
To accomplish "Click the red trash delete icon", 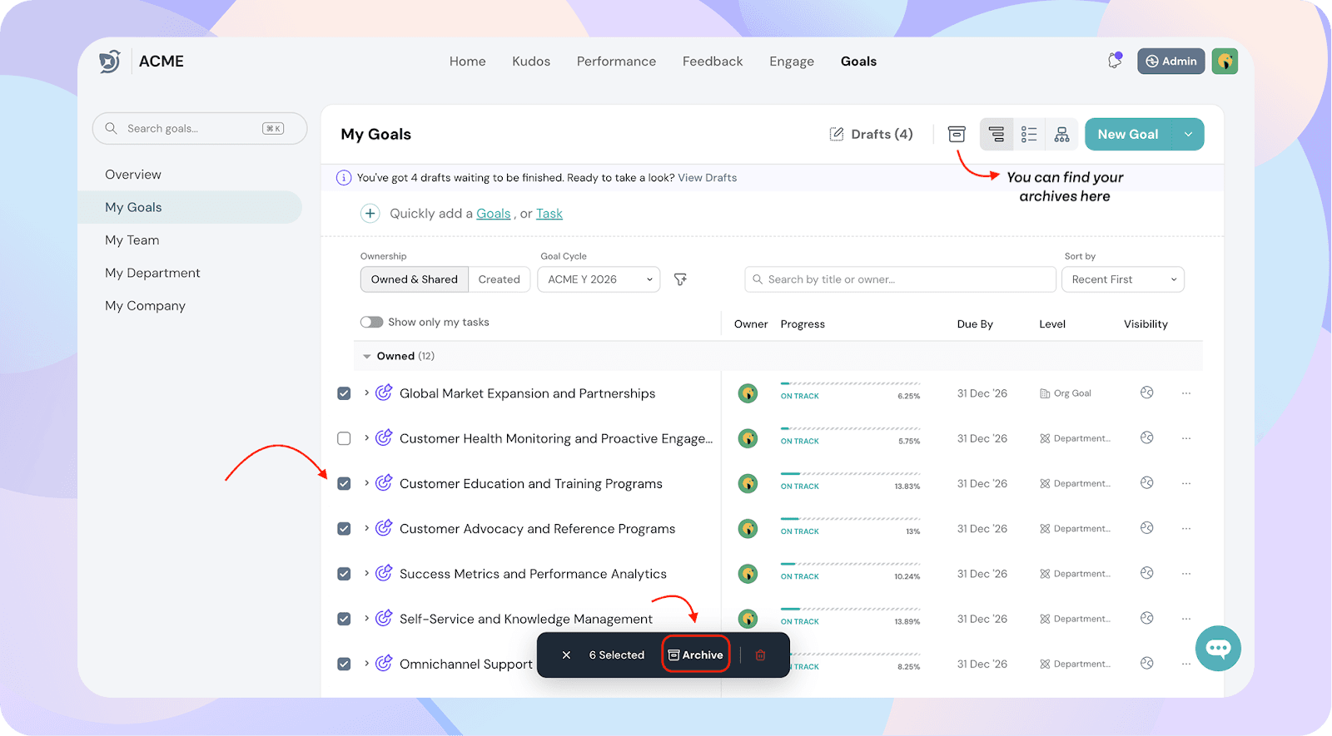I will click(x=760, y=655).
